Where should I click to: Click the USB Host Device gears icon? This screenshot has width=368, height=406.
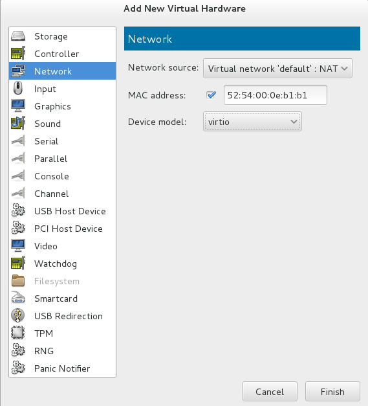[x=18, y=210]
